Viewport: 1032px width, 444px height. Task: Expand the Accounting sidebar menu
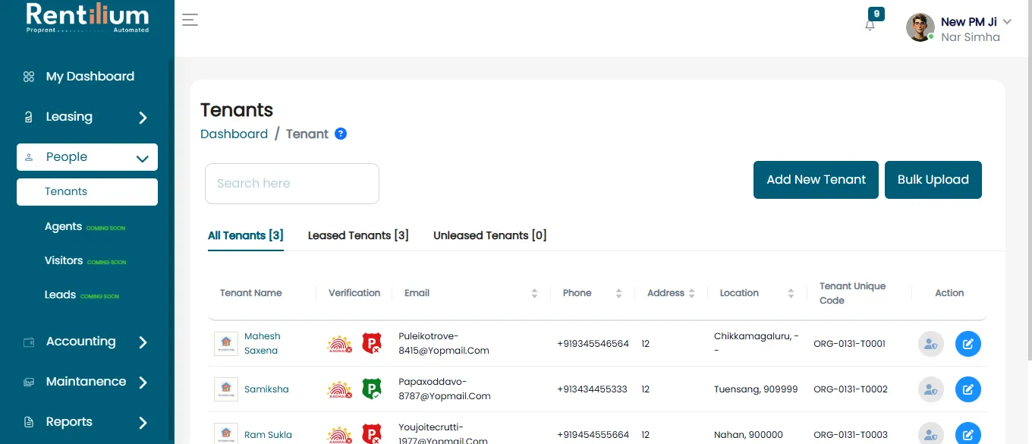tap(87, 342)
